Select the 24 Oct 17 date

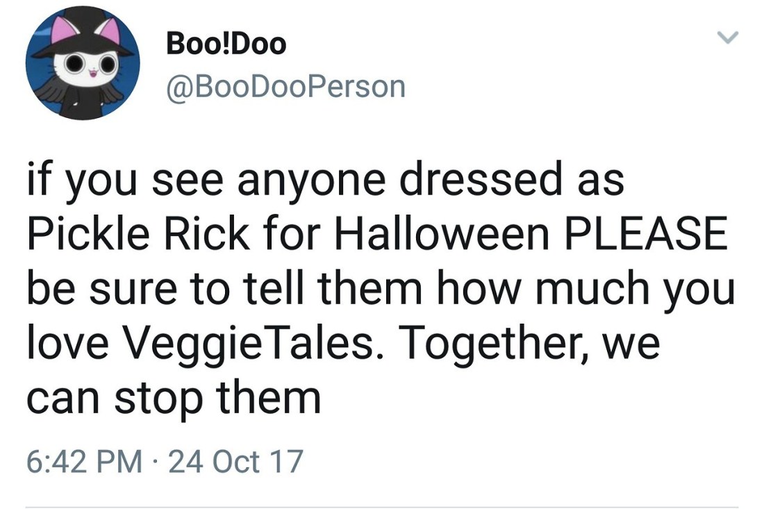pos(235,461)
